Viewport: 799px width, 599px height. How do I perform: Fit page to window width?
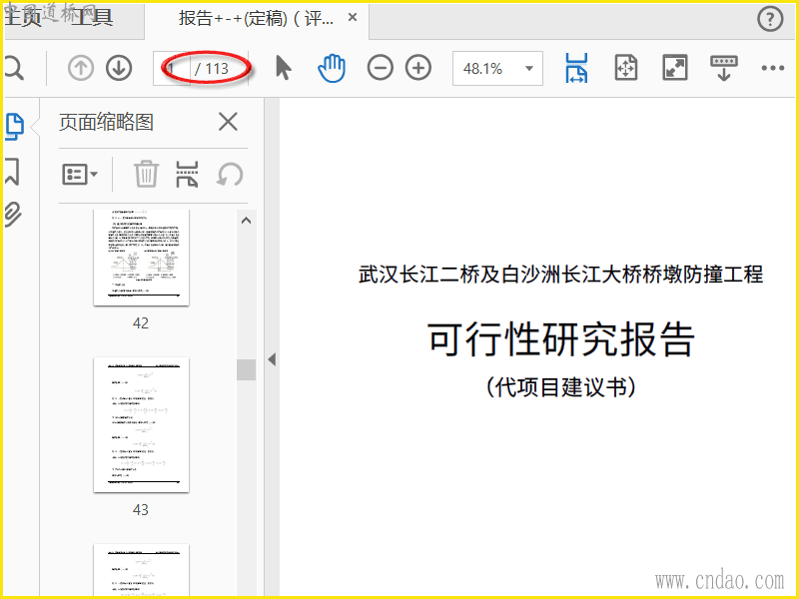(576, 68)
